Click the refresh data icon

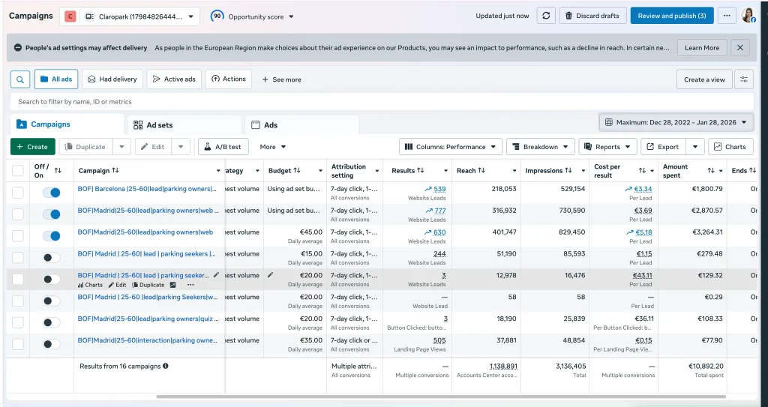click(x=545, y=16)
